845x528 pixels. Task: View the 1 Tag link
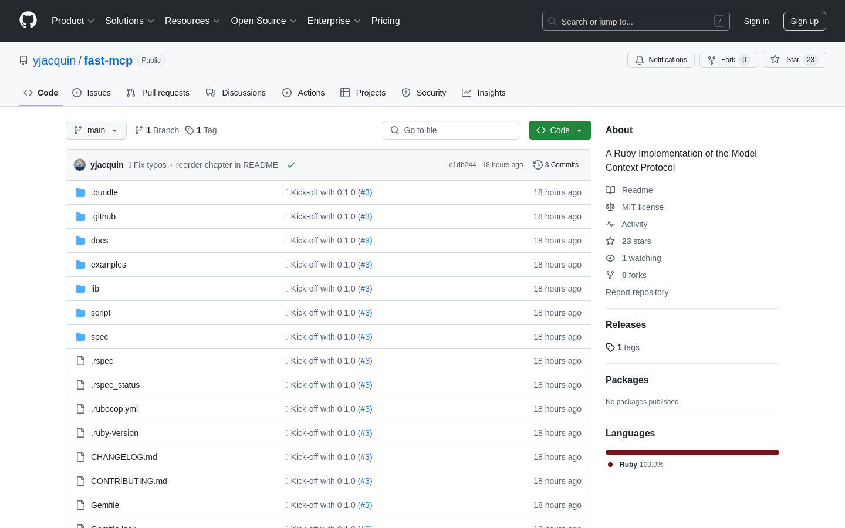201,130
